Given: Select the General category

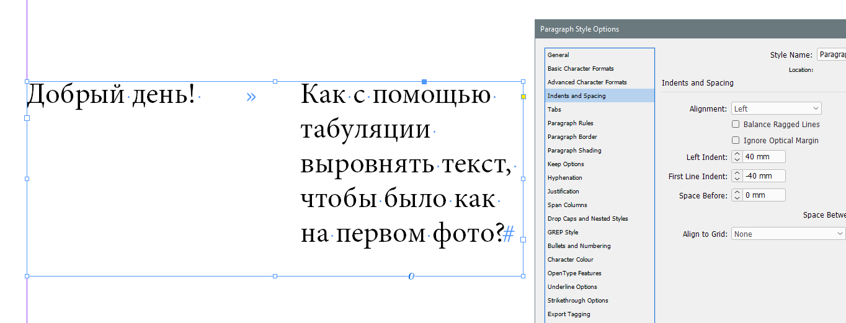Looking at the screenshot, I should pyautogui.click(x=558, y=55).
